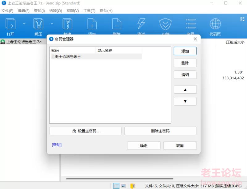
Task: Select password row 上老王论坛当老王
Action: [96, 57]
